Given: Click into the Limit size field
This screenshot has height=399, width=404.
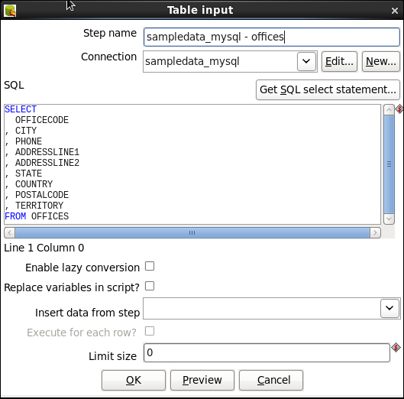Looking at the screenshot, I should [x=267, y=352].
